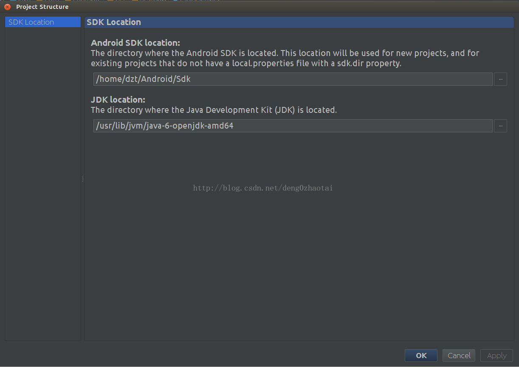Click the Apply button

[496, 356]
